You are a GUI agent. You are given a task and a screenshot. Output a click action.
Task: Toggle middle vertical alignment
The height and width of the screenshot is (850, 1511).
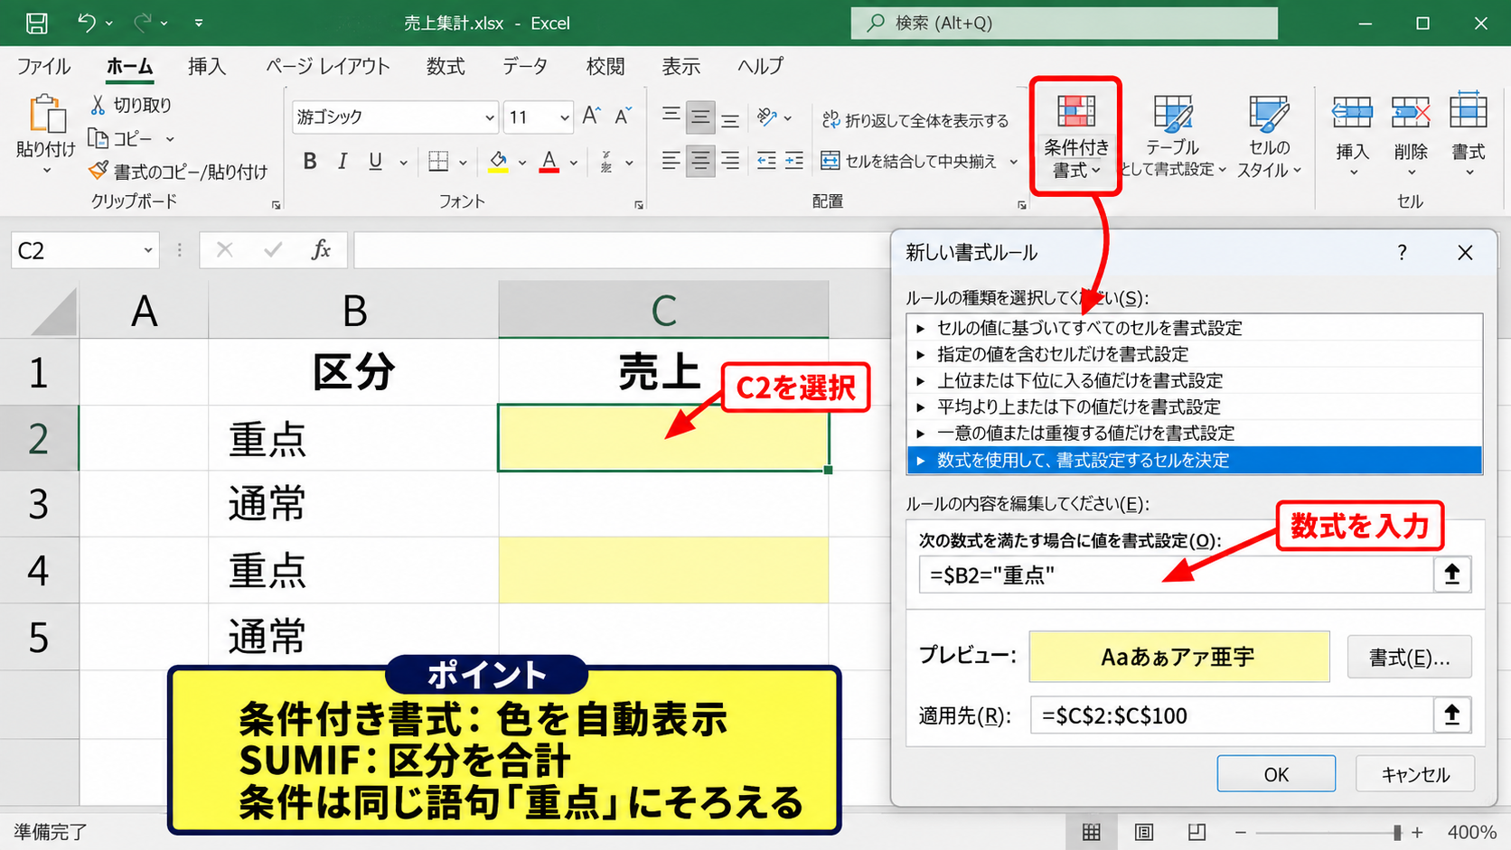pos(700,117)
